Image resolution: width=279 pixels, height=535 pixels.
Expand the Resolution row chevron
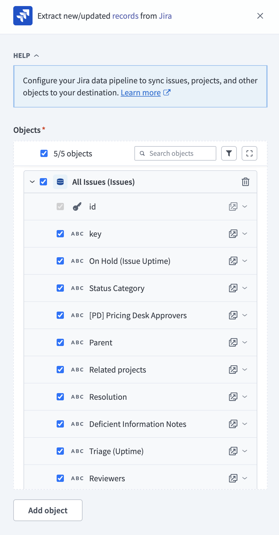click(x=245, y=397)
